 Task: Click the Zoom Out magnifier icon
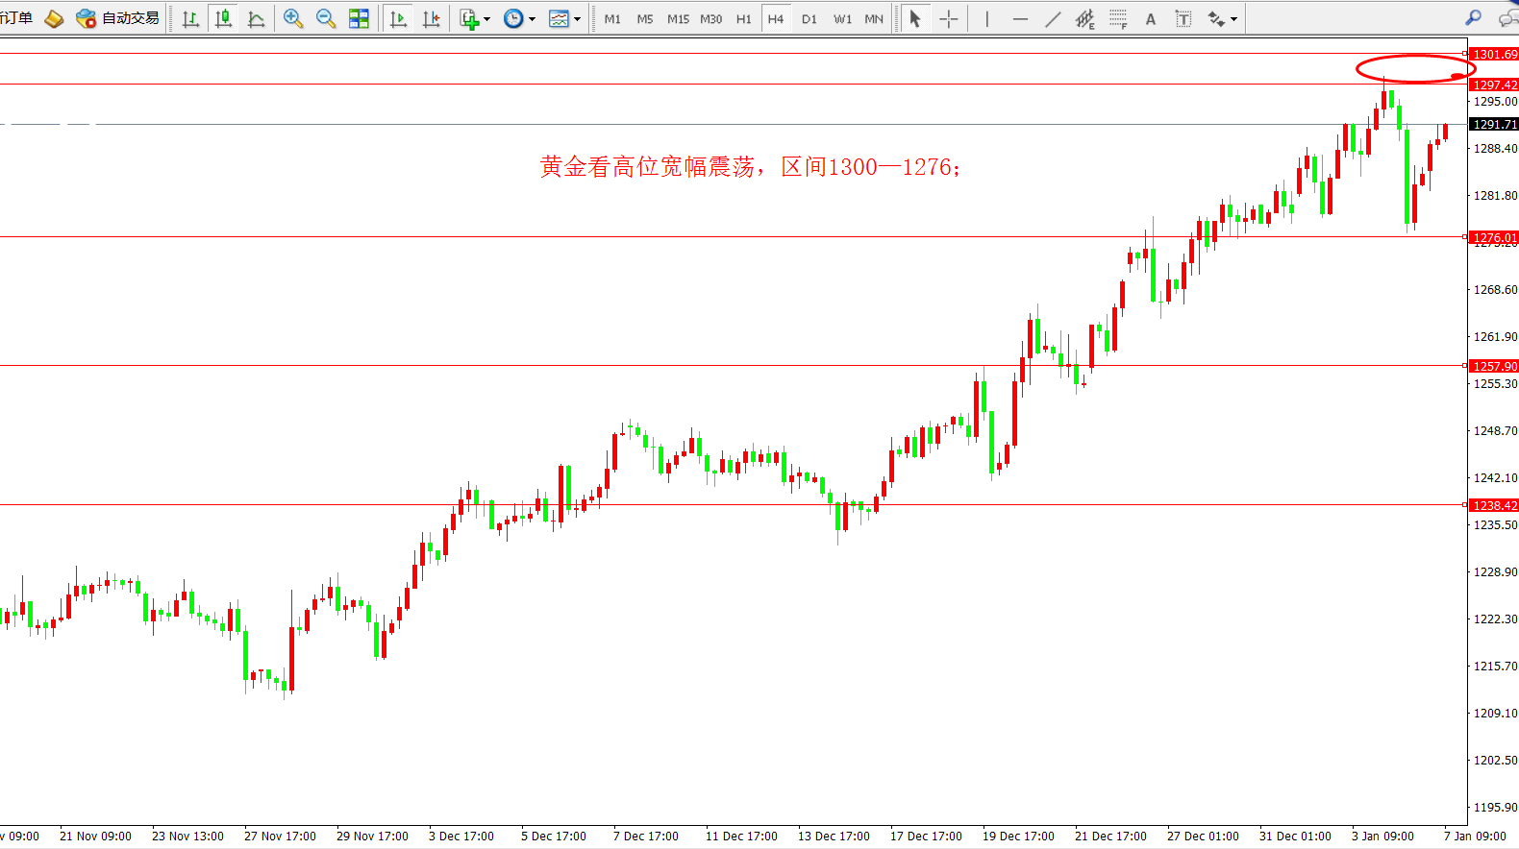pos(326,18)
